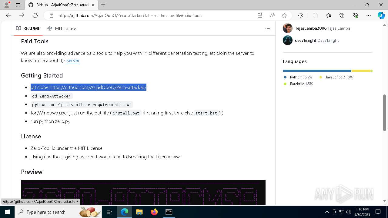Click the scrollbar down arrow

[384, 201]
